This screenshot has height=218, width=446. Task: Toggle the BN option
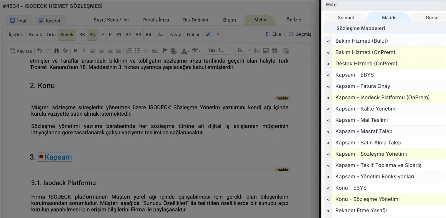point(92,35)
